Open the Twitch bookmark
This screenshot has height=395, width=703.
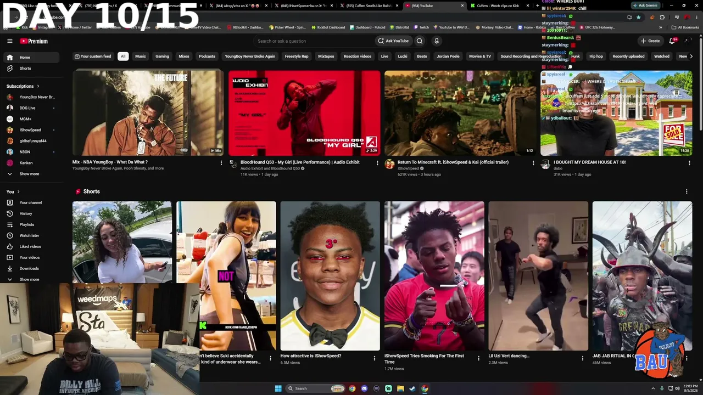(x=421, y=27)
